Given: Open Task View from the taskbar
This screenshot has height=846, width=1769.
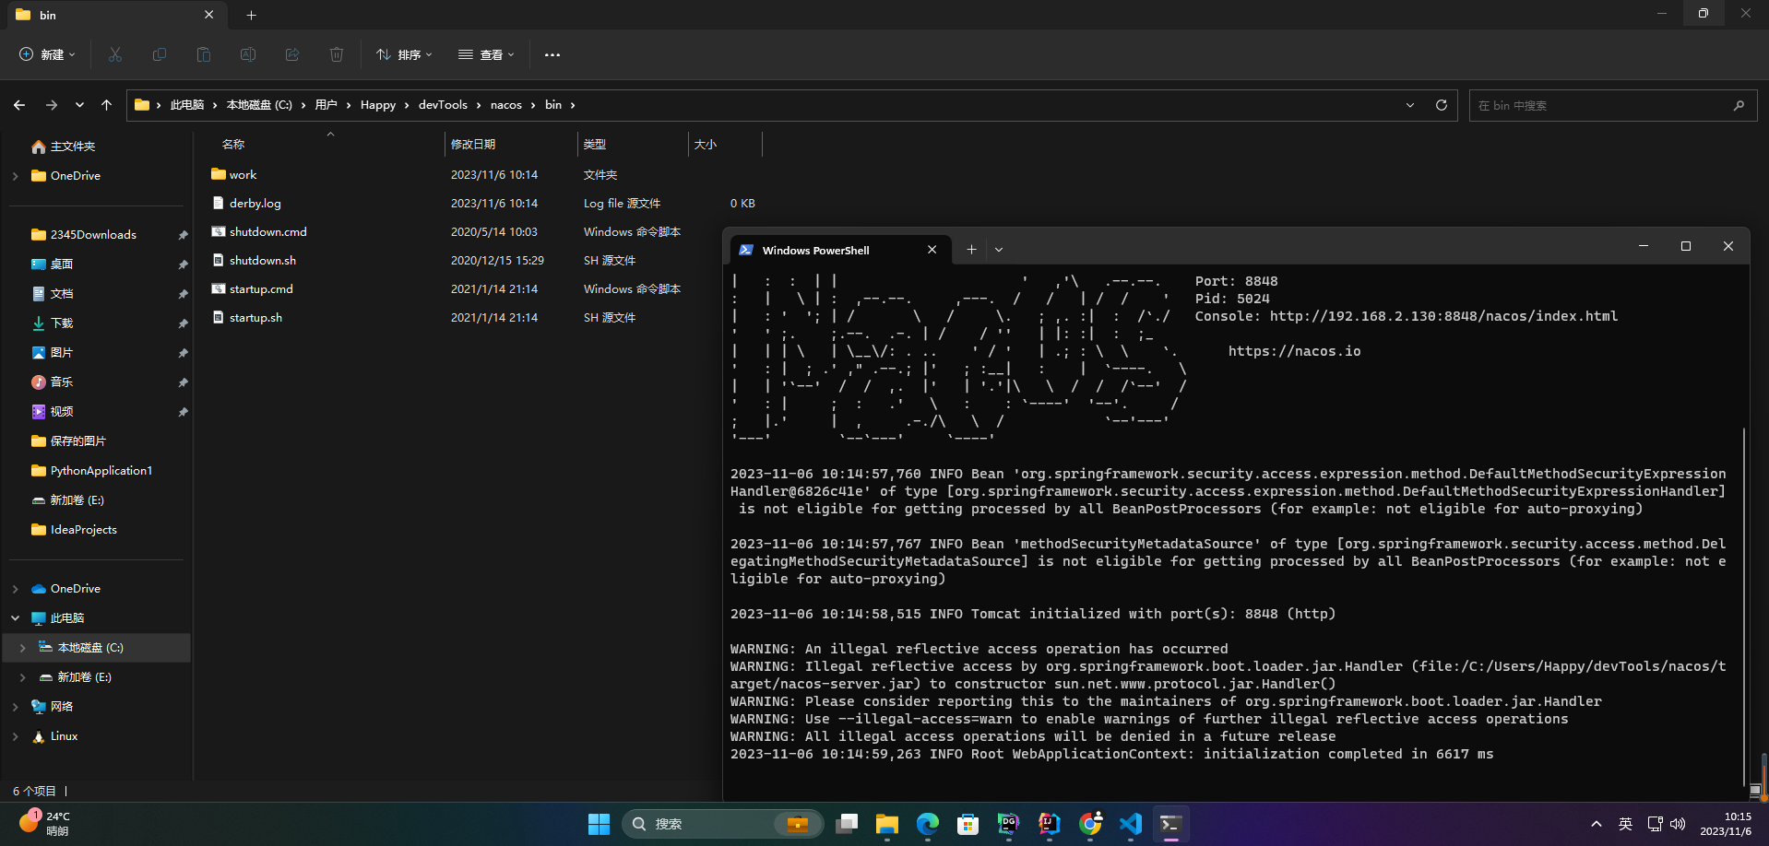Looking at the screenshot, I should (x=847, y=824).
